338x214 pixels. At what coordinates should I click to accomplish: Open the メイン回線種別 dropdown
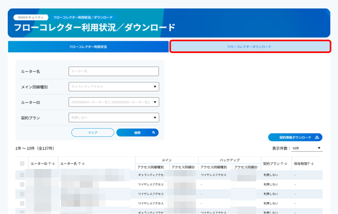click(x=114, y=86)
